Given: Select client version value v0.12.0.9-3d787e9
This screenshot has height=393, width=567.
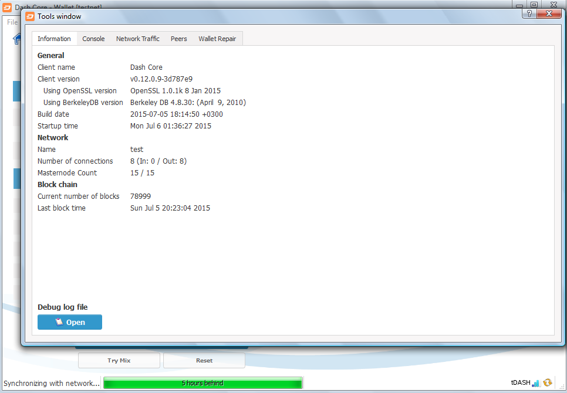Looking at the screenshot, I should click(161, 79).
